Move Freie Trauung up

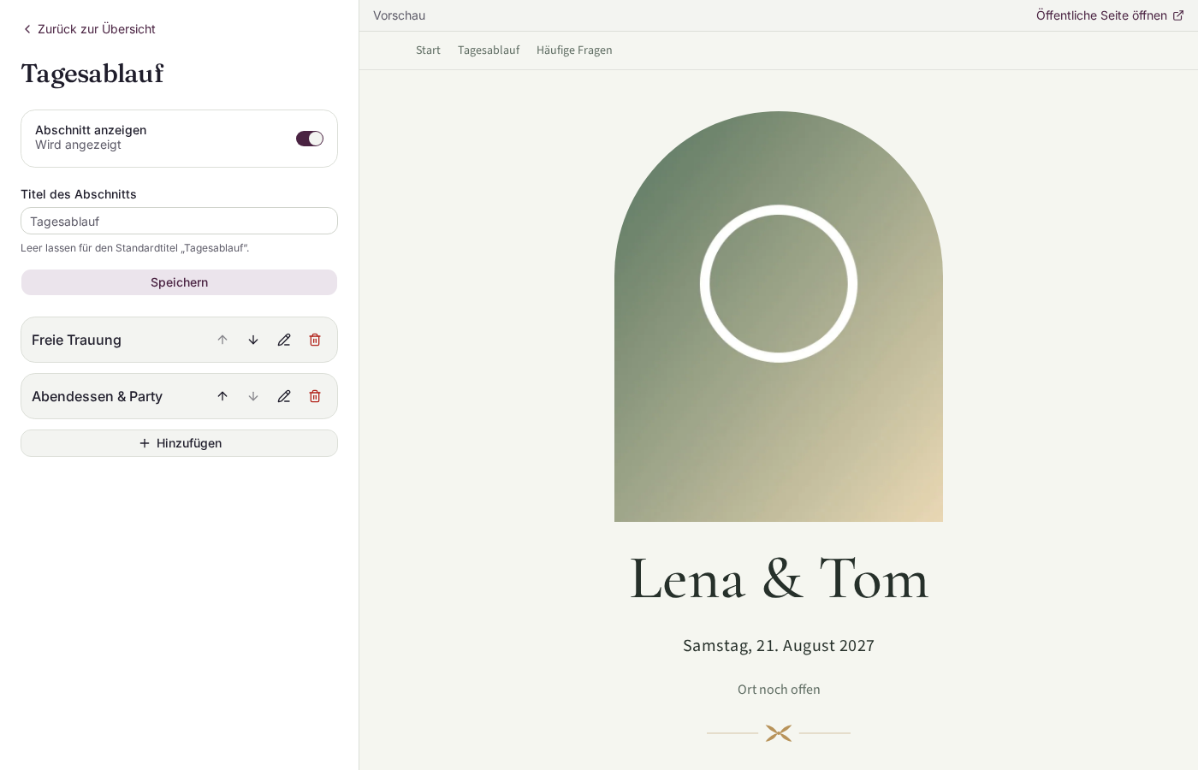pyautogui.click(x=222, y=340)
